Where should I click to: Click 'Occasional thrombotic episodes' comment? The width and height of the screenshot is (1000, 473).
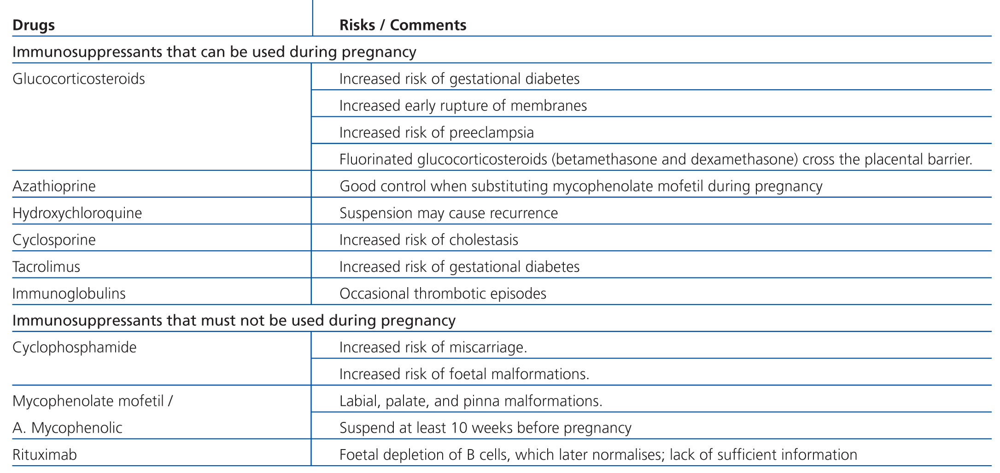tap(443, 294)
